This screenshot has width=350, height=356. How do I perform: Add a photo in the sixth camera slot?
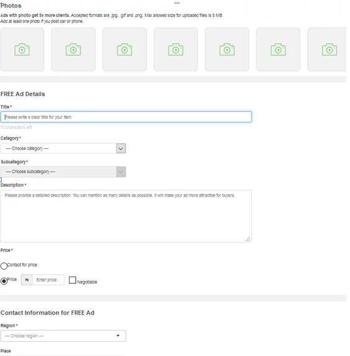[278, 50]
